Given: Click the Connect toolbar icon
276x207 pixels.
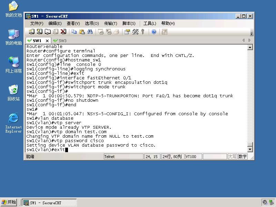Looking at the screenshot, I should click(32, 32).
